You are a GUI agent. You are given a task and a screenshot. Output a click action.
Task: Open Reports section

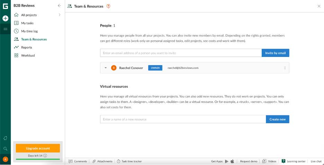(26, 47)
